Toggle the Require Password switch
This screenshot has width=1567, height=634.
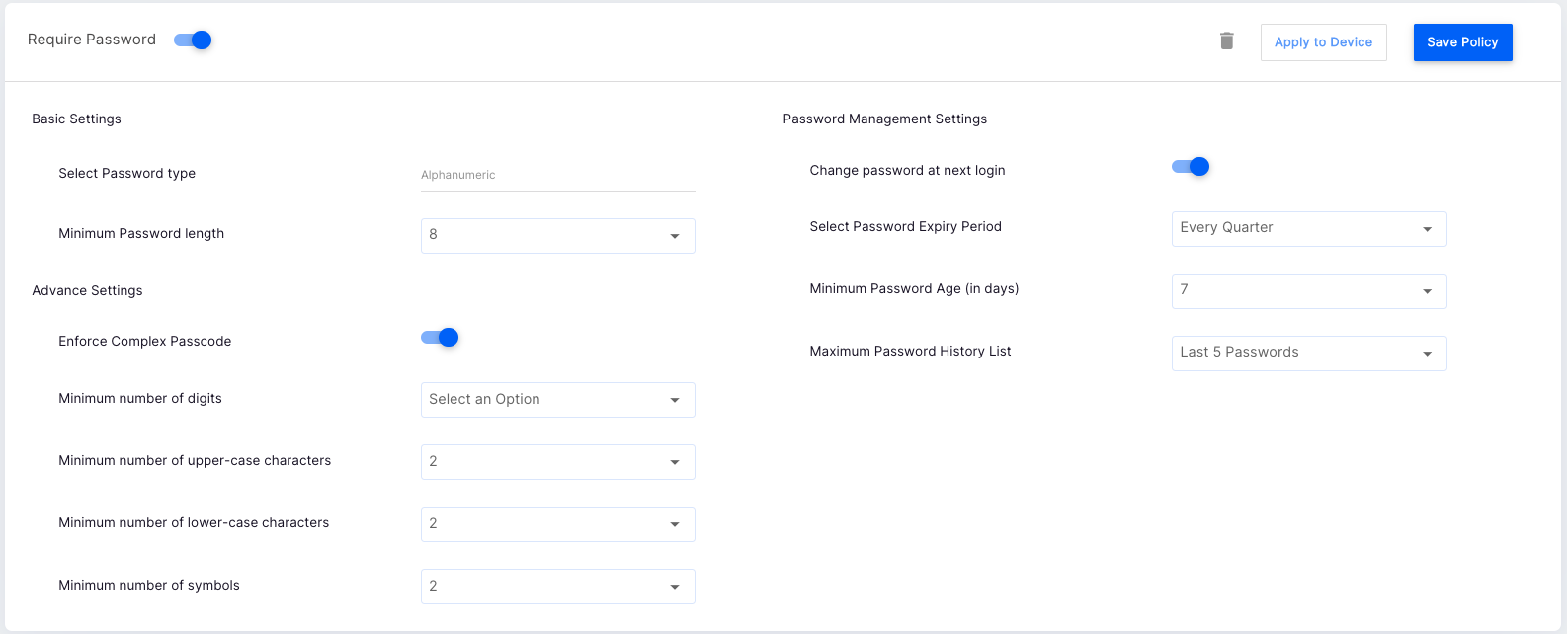[193, 40]
